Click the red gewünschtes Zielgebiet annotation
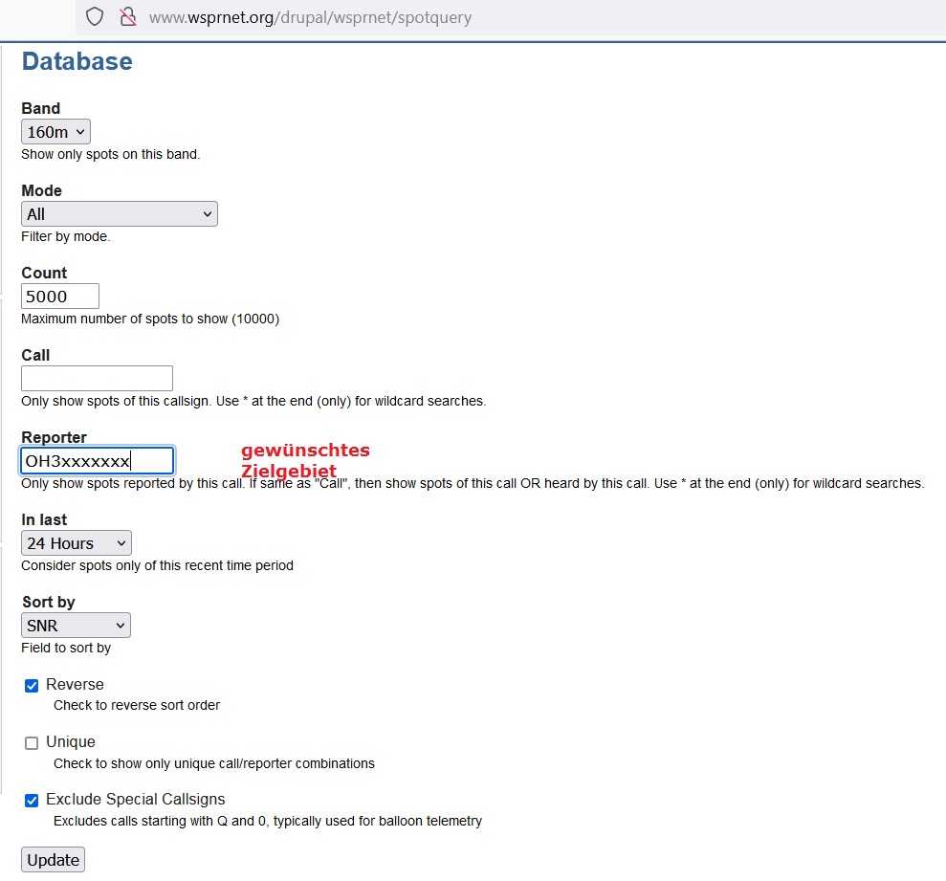The image size is (946, 881). pyautogui.click(x=304, y=460)
